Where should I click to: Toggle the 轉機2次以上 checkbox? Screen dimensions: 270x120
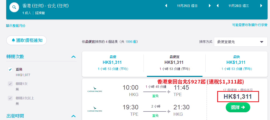[x=10, y=98]
